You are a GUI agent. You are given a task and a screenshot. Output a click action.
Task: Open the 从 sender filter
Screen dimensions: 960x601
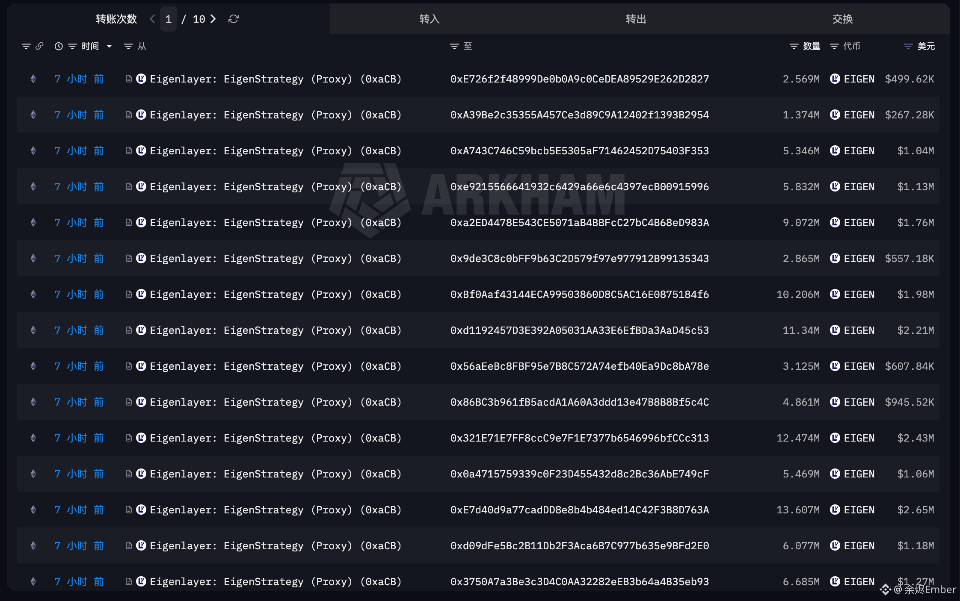[128, 46]
